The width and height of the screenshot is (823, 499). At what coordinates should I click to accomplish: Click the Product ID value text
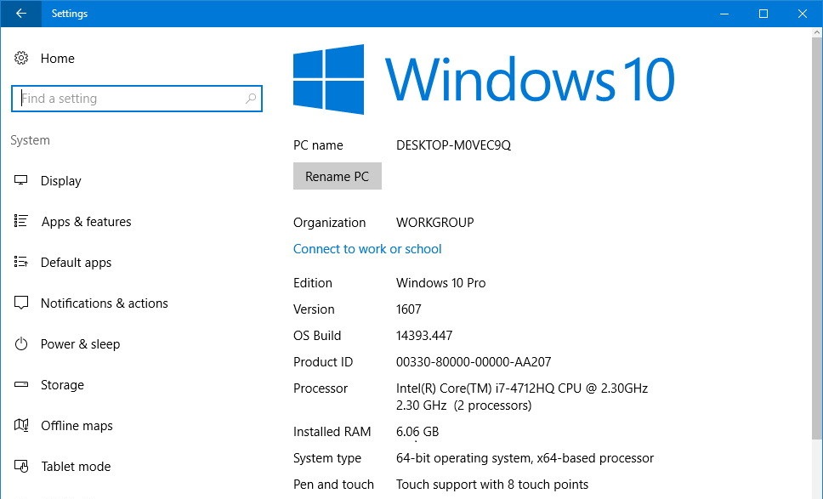473,362
